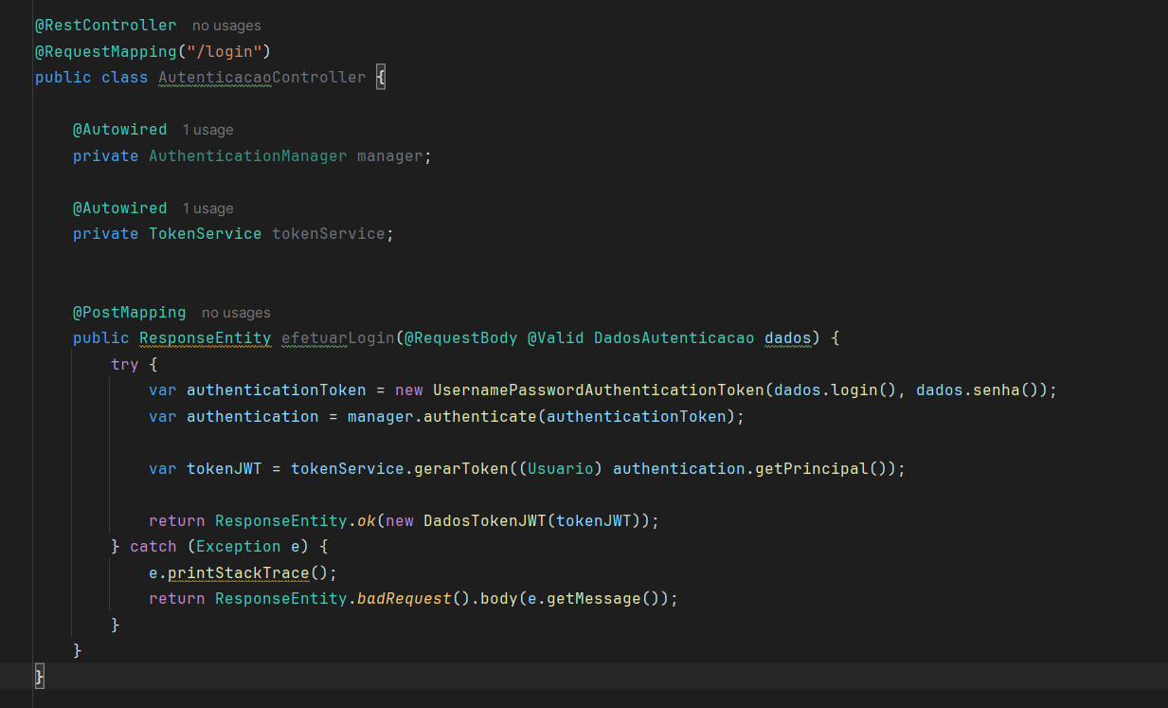
Task: Open the 'no usages' hint beside @RestController
Action: coord(226,26)
